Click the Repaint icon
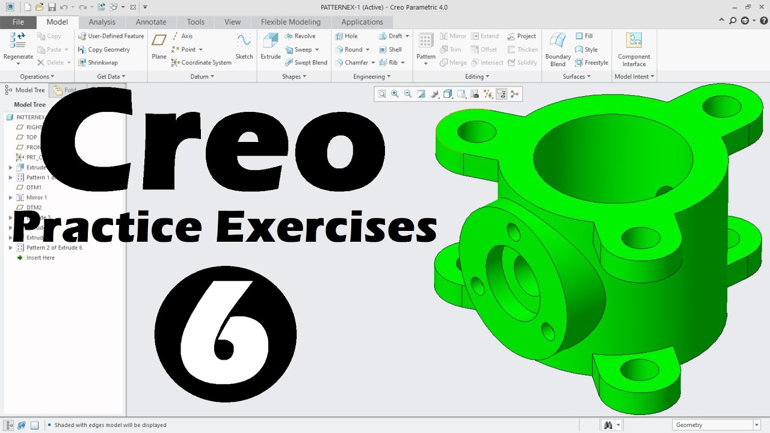Screen dimensions: 770x433 421,94
